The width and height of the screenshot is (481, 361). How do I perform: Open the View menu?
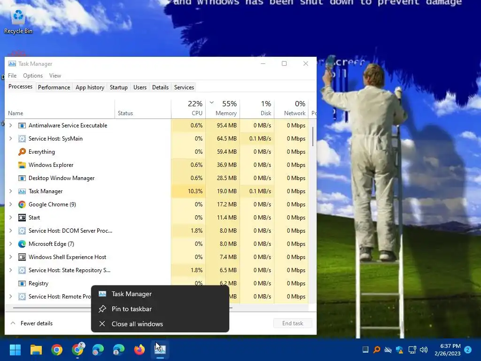click(x=55, y=76)
